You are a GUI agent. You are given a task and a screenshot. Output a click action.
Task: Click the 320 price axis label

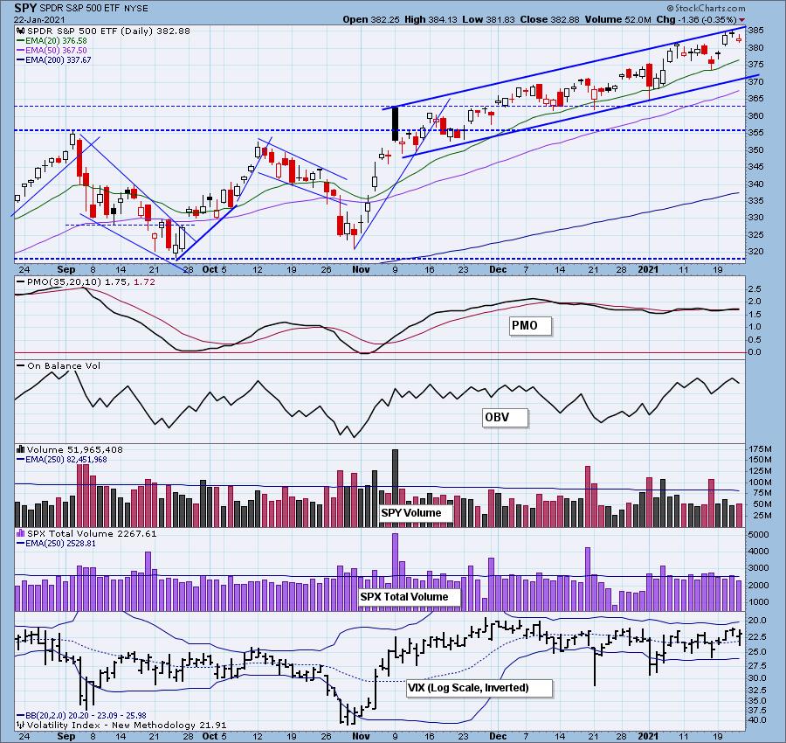click(755, 252)
